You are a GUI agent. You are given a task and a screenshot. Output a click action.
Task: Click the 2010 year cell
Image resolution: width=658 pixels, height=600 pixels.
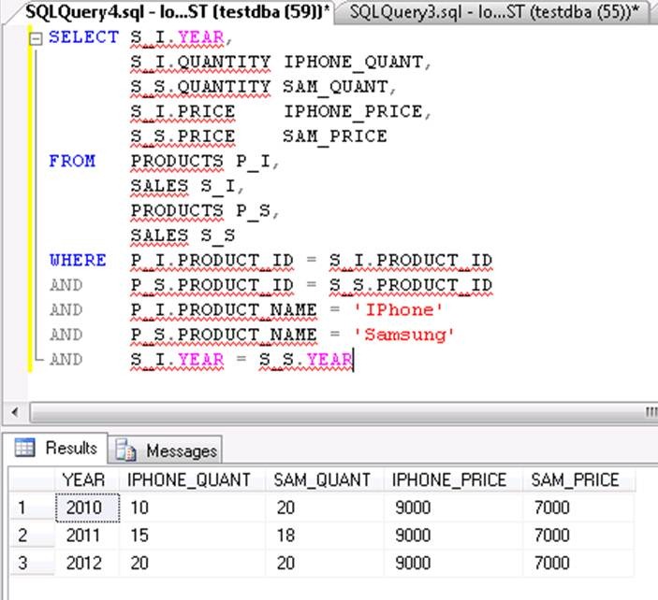coord(87,507)
